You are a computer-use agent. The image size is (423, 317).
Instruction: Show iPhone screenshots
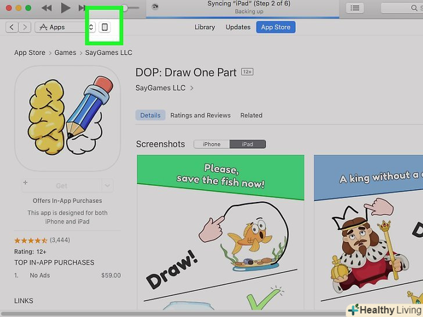(x=212, y=144)
